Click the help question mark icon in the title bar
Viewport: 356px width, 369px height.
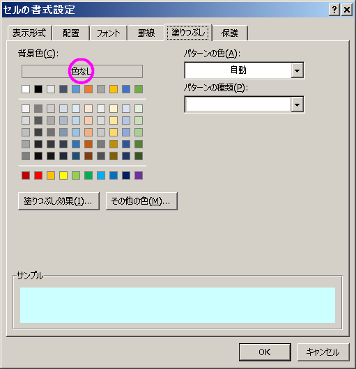[334, 10]
